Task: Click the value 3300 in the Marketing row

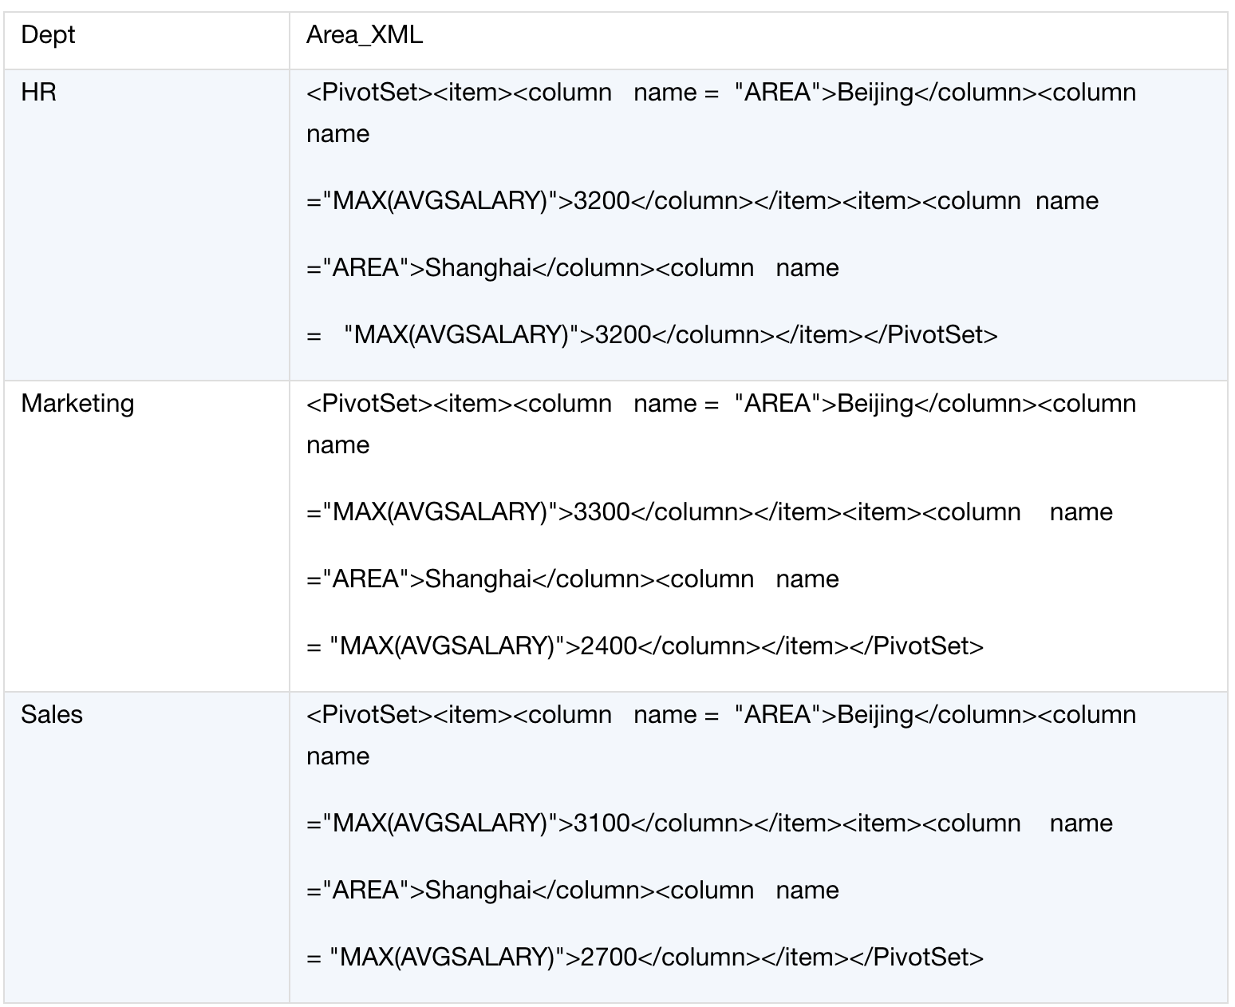Action: (600, 511)
